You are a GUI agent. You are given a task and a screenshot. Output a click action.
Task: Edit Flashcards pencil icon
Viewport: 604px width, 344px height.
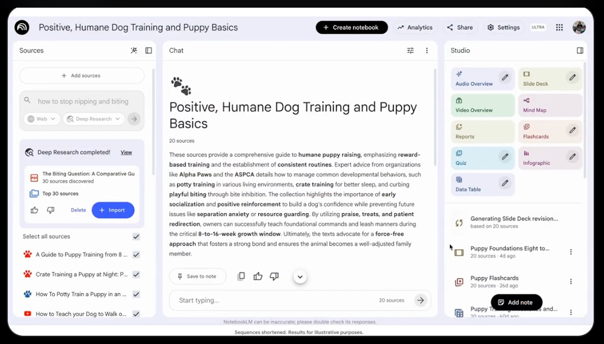[x=572, y=130]
